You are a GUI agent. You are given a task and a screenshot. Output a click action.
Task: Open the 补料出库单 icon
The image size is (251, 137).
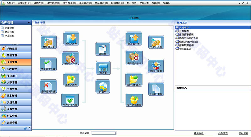[x=156, y=89]
